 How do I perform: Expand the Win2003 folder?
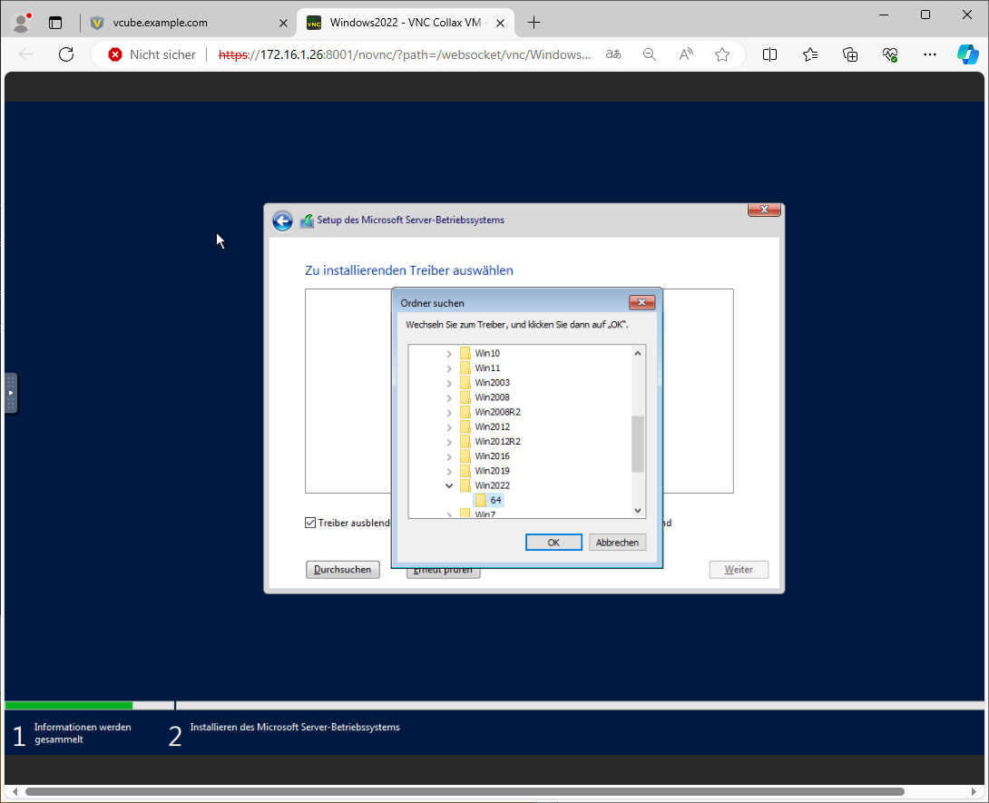point(449,384)
